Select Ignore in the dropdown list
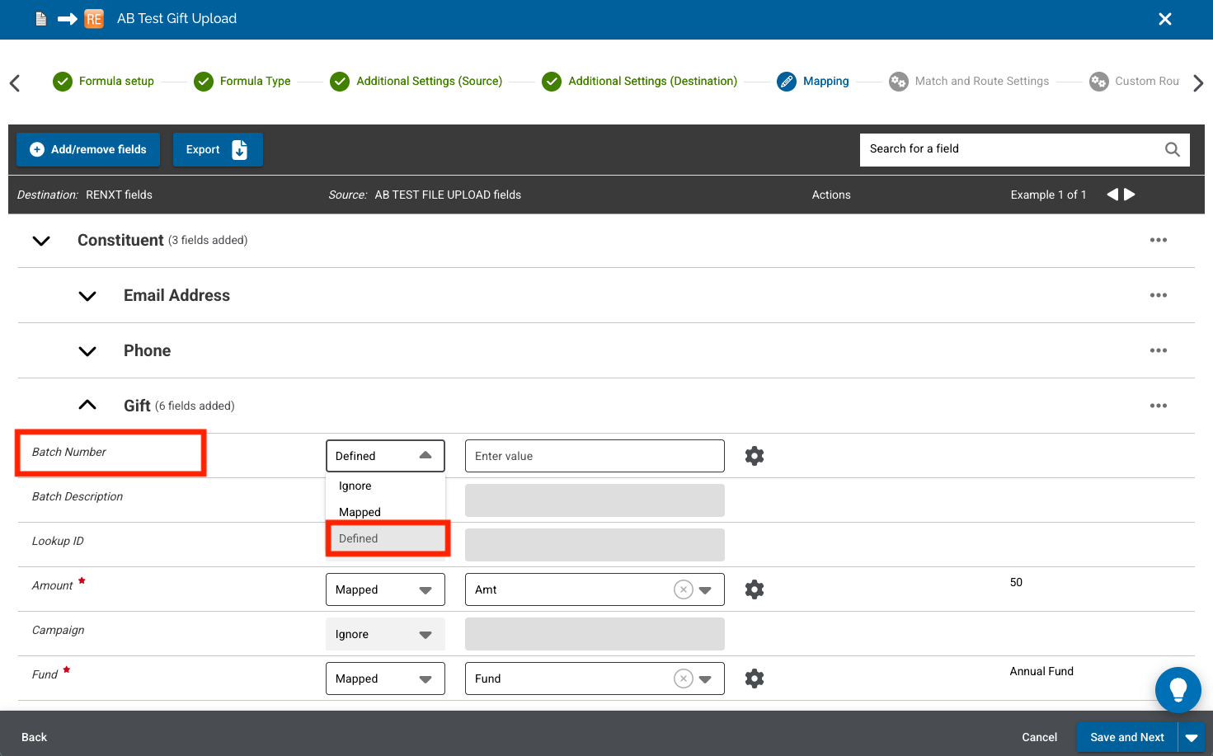The image size is (1213, 756). pos(386,486)
